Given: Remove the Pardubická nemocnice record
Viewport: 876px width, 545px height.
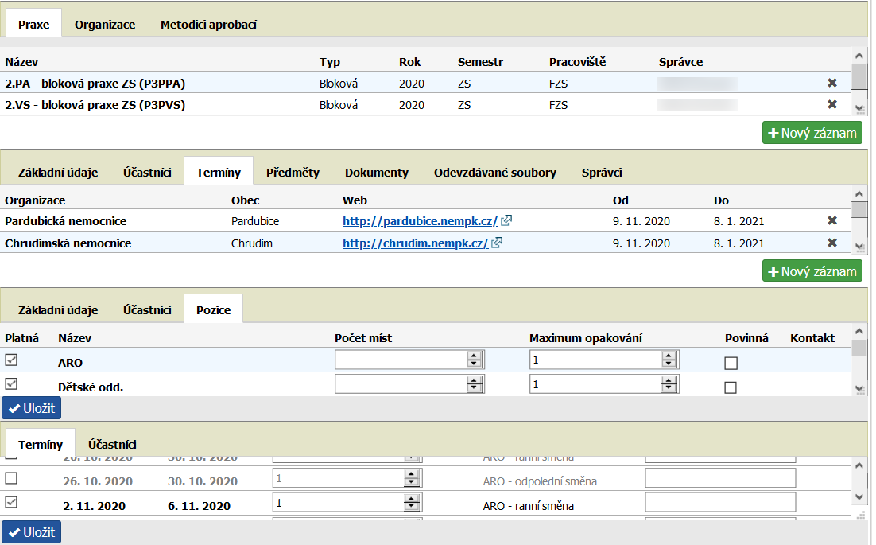Looking at the screenshot, I should pos(831,220).
